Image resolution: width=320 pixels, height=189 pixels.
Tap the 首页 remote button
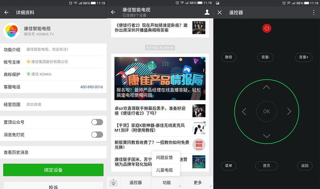point(267,166)
